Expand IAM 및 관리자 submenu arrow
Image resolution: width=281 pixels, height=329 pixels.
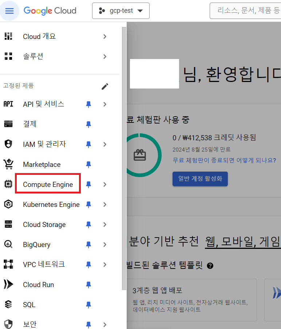point(105,144)
